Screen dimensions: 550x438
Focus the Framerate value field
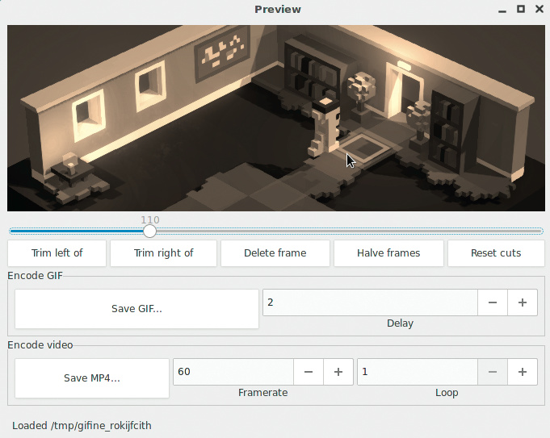click(x=233, y=372)
